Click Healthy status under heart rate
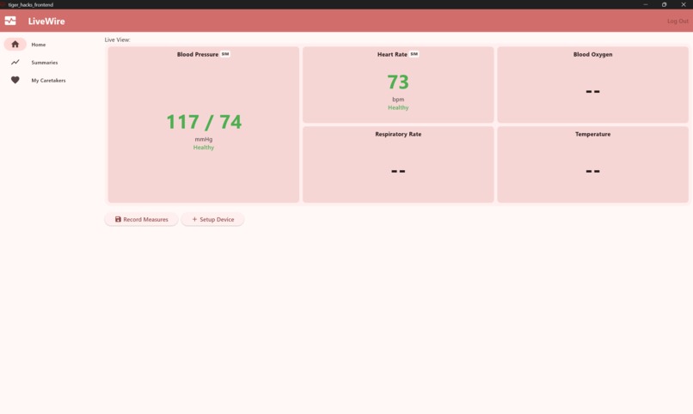 coord(398,107)
